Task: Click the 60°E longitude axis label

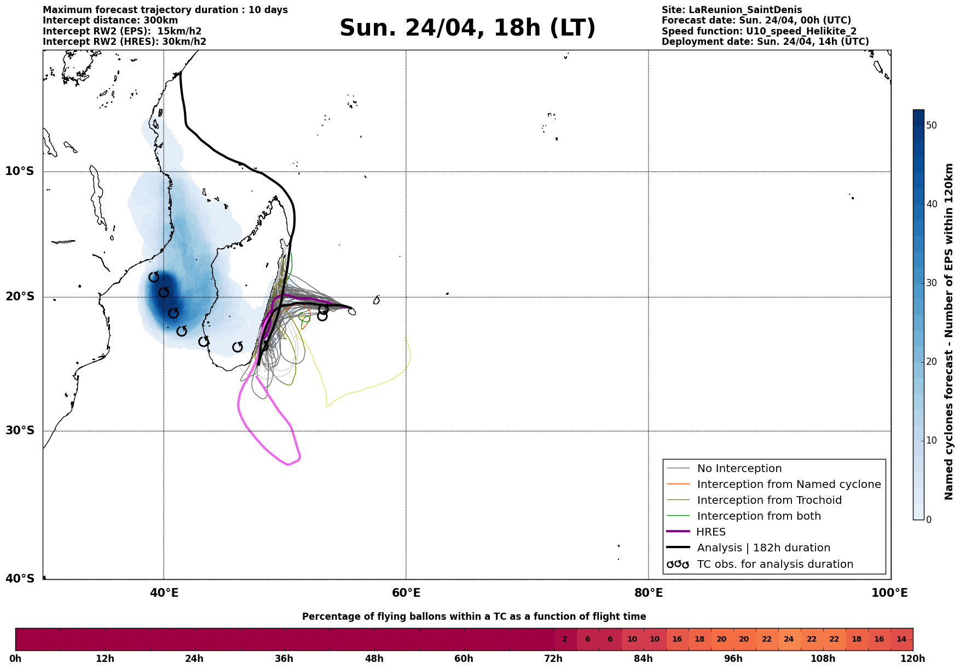Action: (406, 593)
